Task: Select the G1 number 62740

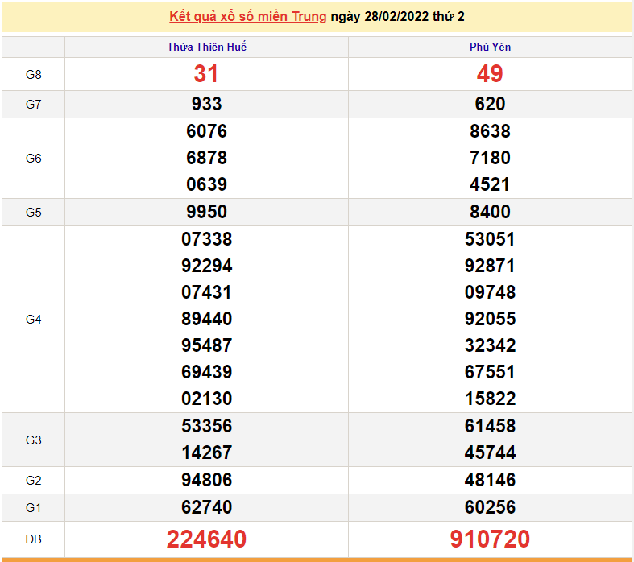Action: pyautogui.click(x=206, y=507)
